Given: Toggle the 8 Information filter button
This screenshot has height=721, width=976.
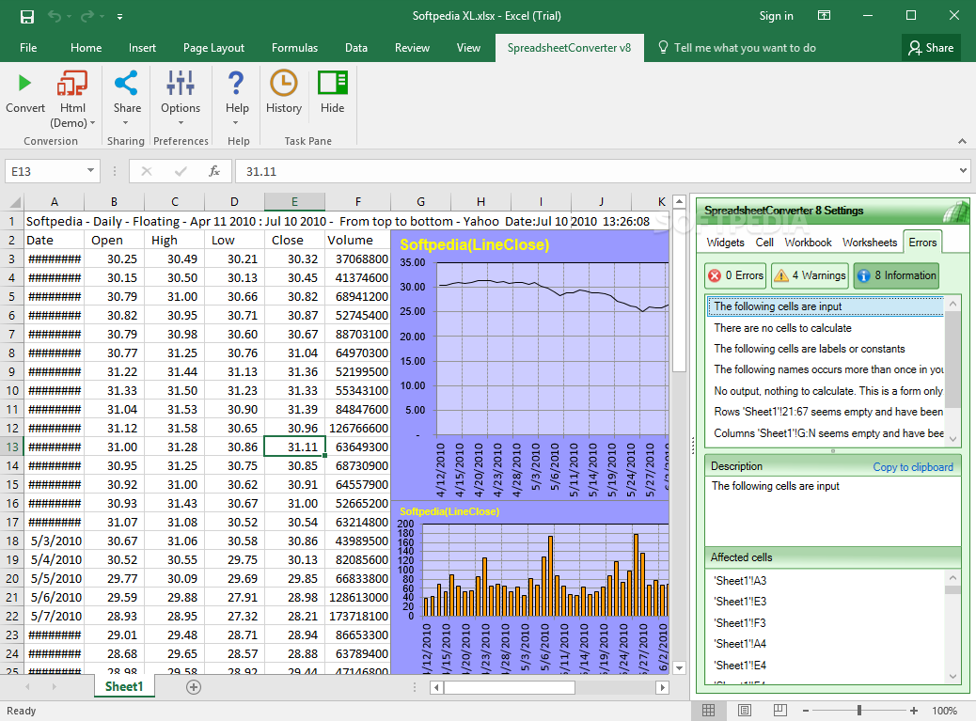Looking at the screenshot, I should point(896,275).
